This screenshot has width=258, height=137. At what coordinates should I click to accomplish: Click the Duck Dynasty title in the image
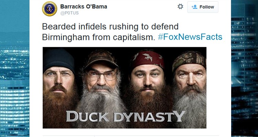[126, 116]
